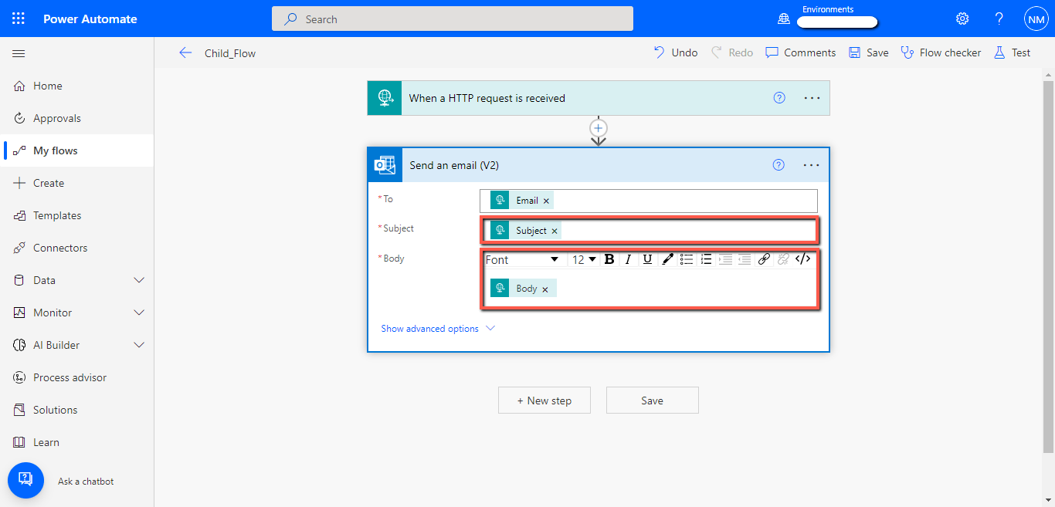The height and width of the screenshot is (507, 1055).
Task: Click inside the Subject field
Action: (x=649, y=231)
